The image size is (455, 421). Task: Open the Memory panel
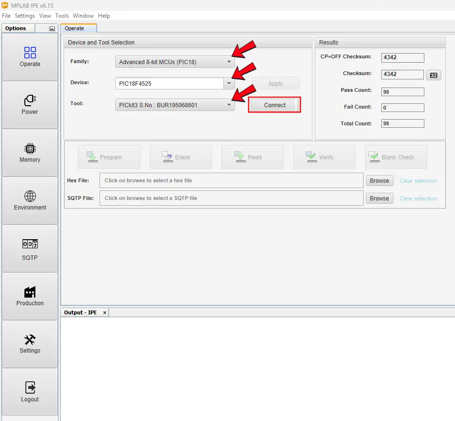point(30,153)
